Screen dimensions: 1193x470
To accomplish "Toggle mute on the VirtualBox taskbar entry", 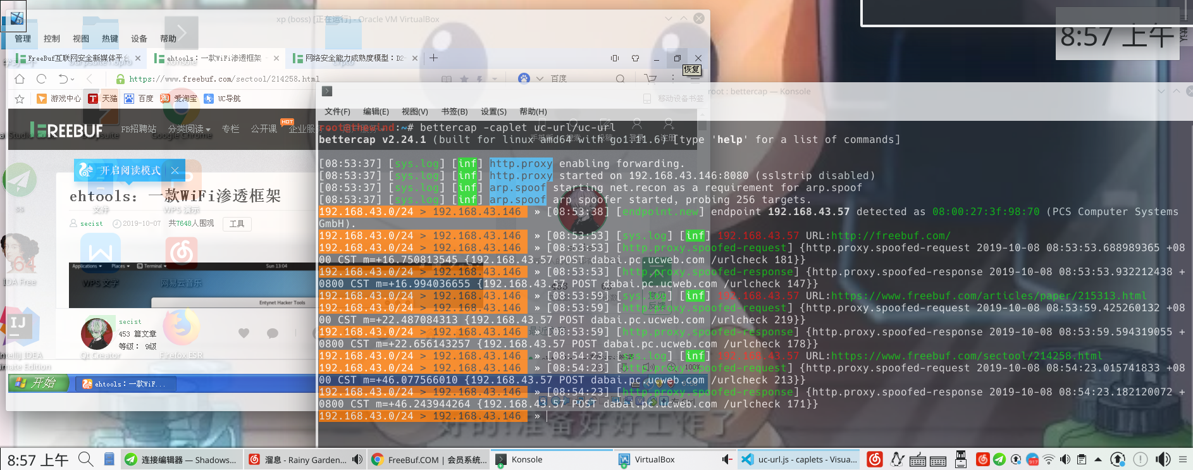I will pyautogui.click(x=727, y=459).
